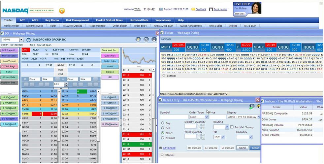The height and width of the screenshot is (164, 324).
Task: Open Time & Sales from the submenu
Action: click(215, 26)
